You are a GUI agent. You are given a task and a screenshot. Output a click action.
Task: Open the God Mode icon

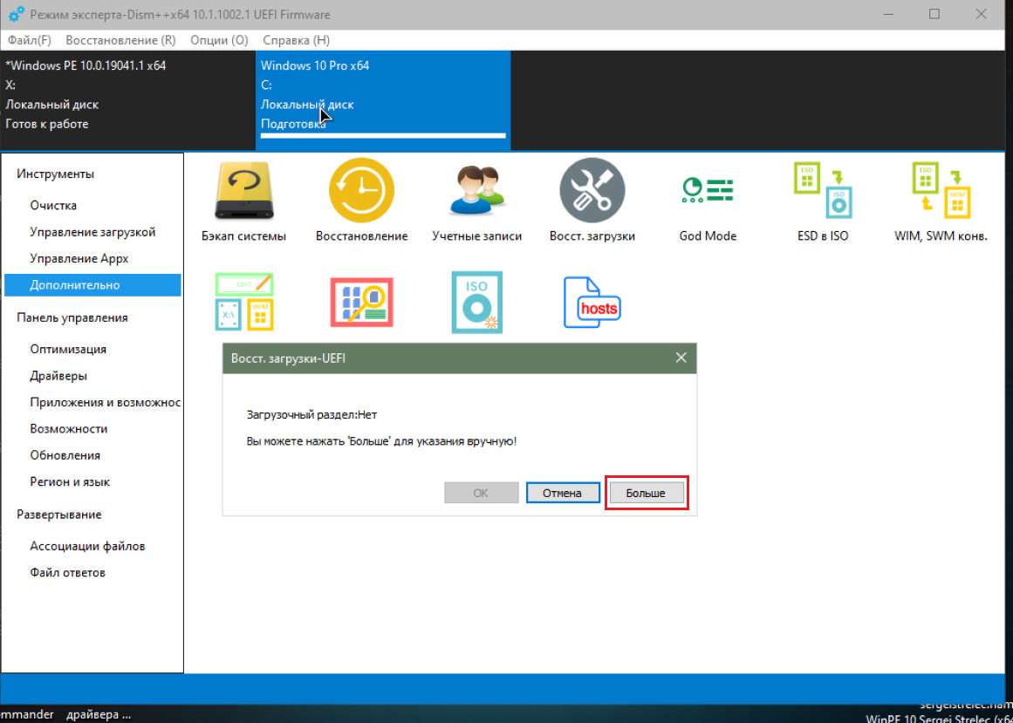[x=708, y=191]
